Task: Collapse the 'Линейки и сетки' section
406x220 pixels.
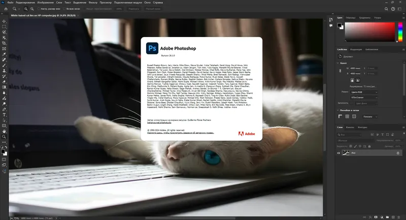Action: (x=338, y=110)
